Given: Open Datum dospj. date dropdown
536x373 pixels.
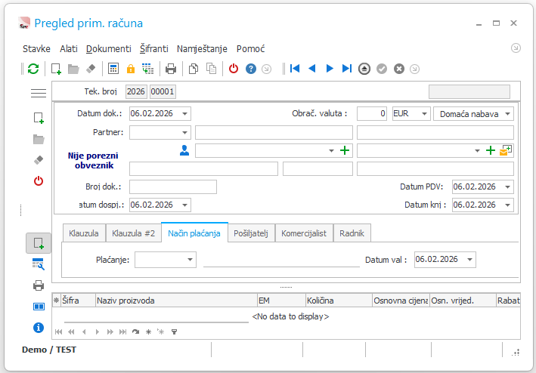Looking at the screenshot, I should [184, 205].
